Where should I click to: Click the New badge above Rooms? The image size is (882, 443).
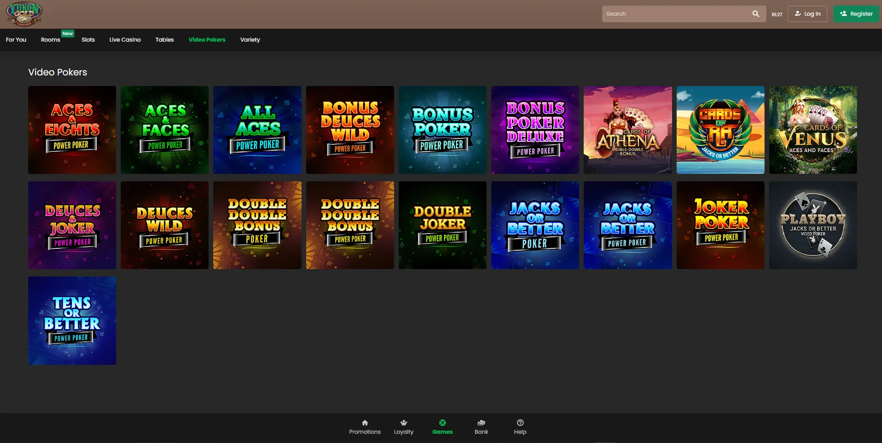(68, 33)
